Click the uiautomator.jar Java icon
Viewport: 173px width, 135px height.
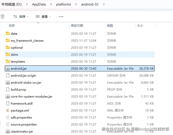(x=8, y=131)
